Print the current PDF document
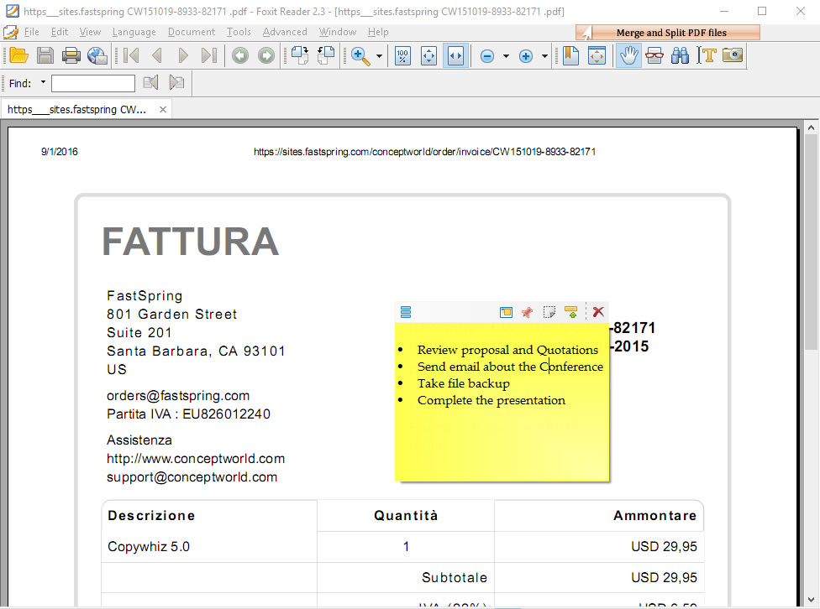This screenshot has width=820, height=609. click(73, 55)
